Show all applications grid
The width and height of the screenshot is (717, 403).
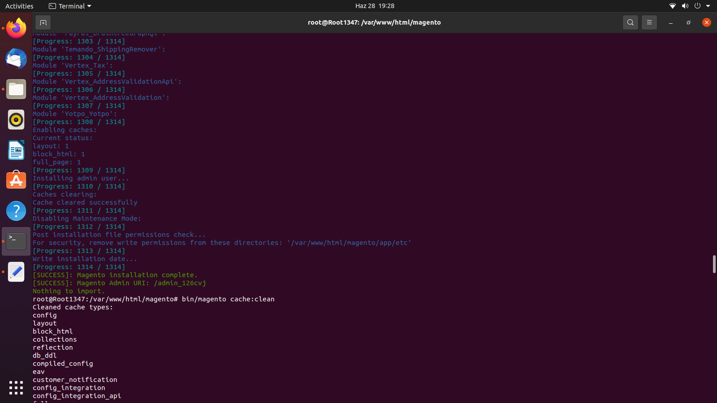16,388
